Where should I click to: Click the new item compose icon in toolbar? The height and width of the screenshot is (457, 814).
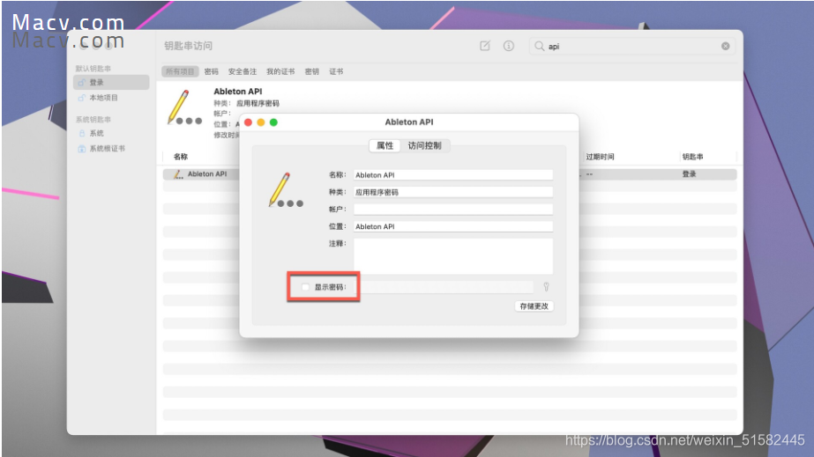[x=485, y=46]
